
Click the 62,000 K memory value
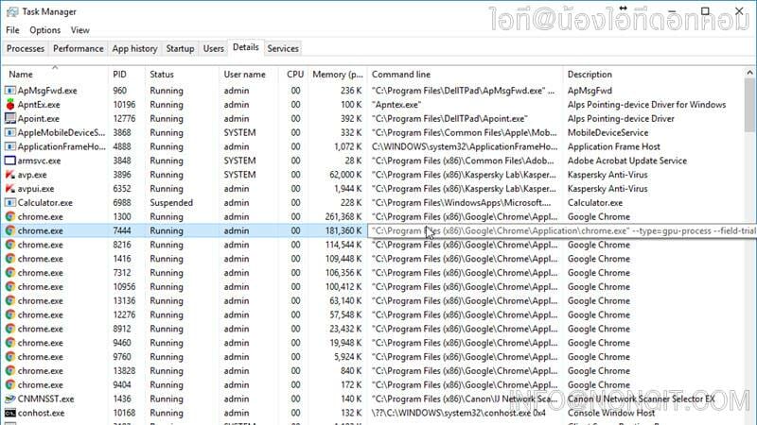(345, 175)
